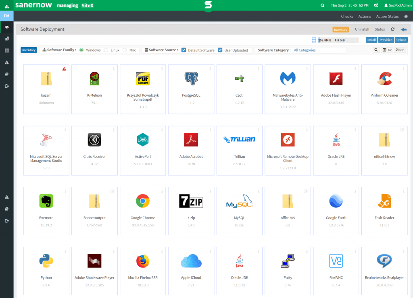413x298 pixels.
Task: Select the Linux software family radio button
Action: [x=106, y=50]
